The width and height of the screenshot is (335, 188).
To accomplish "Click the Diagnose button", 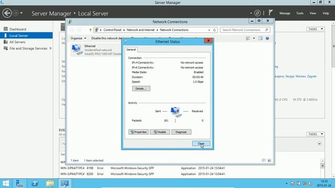I will point(181,132).
